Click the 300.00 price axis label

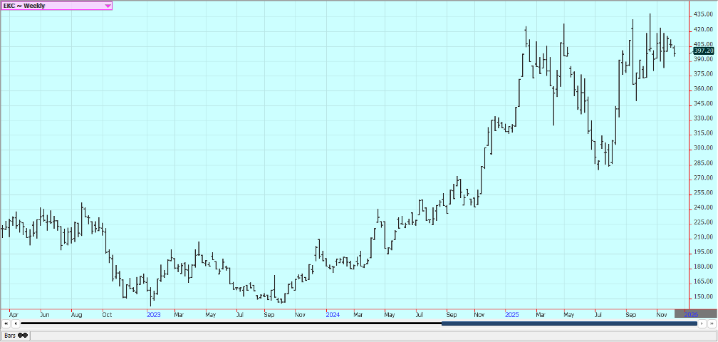pos(703,148)
